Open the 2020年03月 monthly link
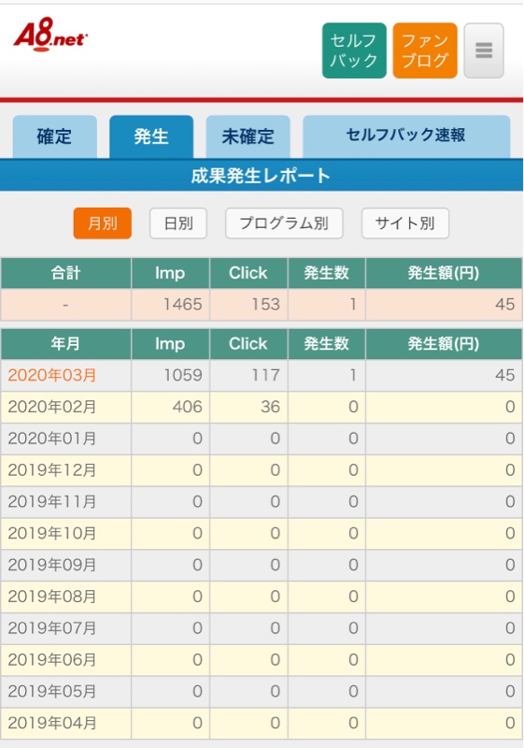This screenshot has width=524, height=748. 52,375
